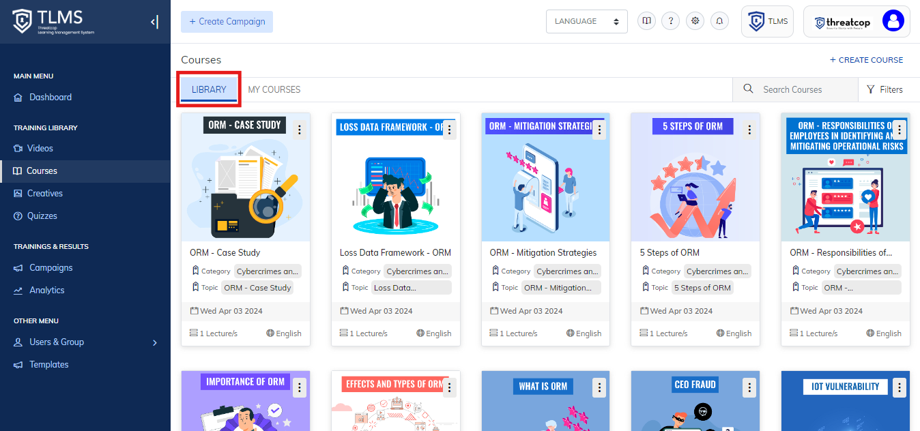
Task: Expand the Users & Group submenu chevron
Action: pos(155,342)
